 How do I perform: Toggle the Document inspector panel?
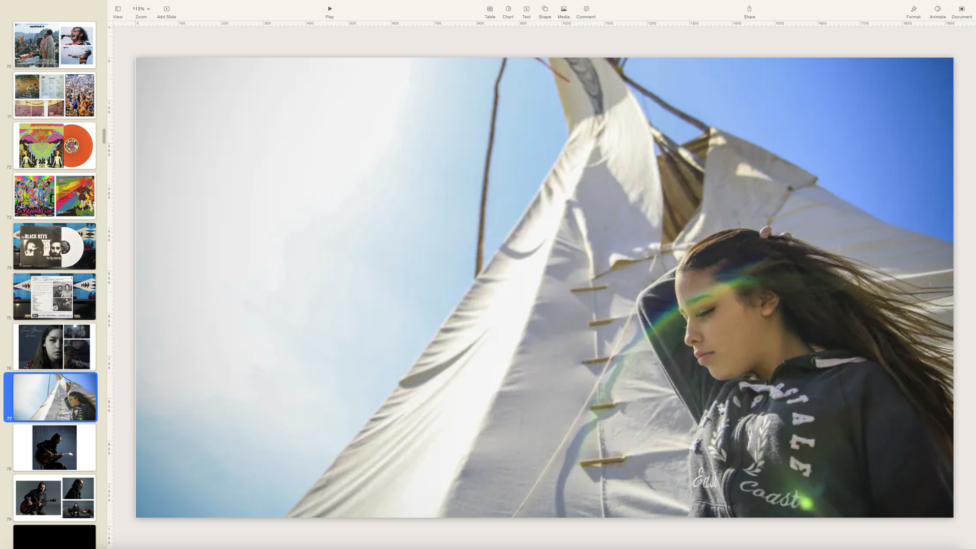(x=961, y=9)
